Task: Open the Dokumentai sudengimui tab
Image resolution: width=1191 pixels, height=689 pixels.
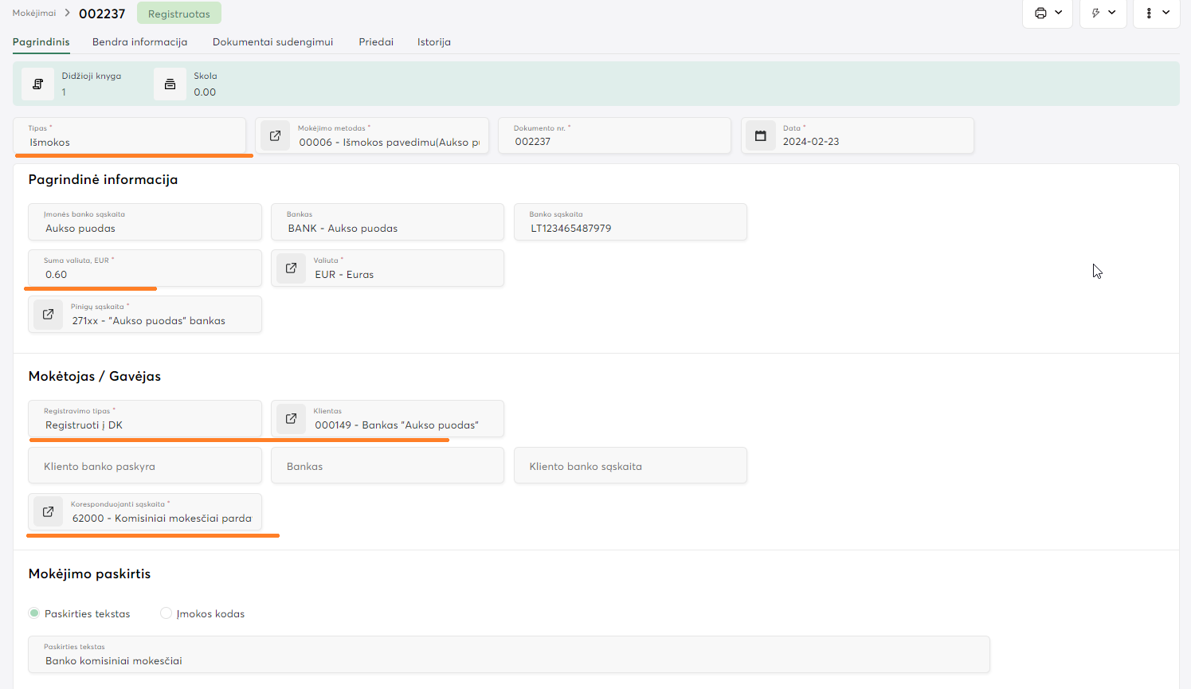Action: point(272,42)
